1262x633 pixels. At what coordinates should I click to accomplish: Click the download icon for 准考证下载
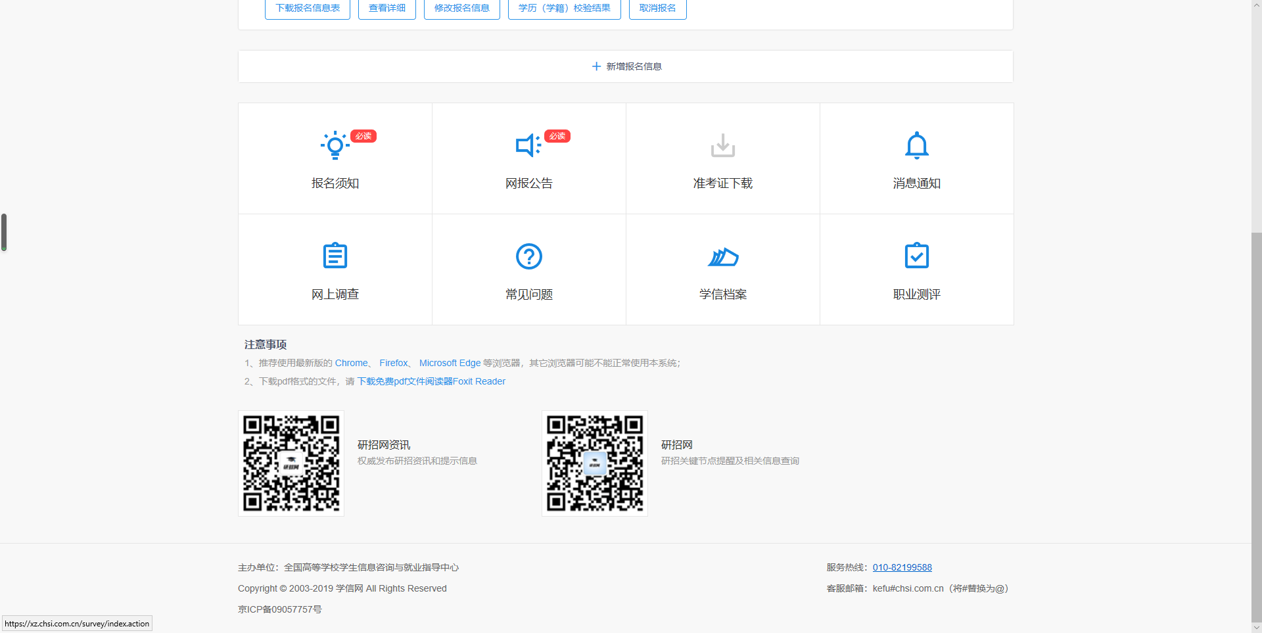click(722, 145)
